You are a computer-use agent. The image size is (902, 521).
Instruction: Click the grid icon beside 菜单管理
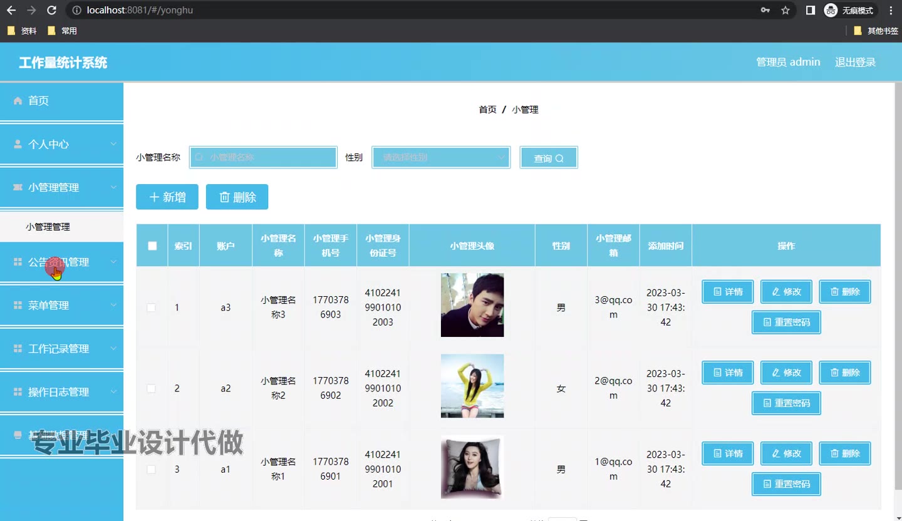pos(18,306)
